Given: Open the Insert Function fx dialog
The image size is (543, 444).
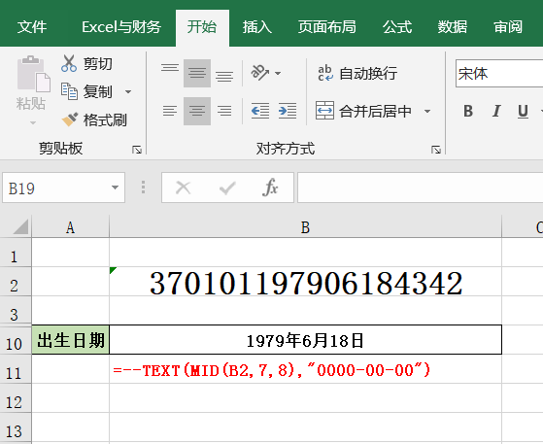Looking at the screenshot, I should pos(270,188).
